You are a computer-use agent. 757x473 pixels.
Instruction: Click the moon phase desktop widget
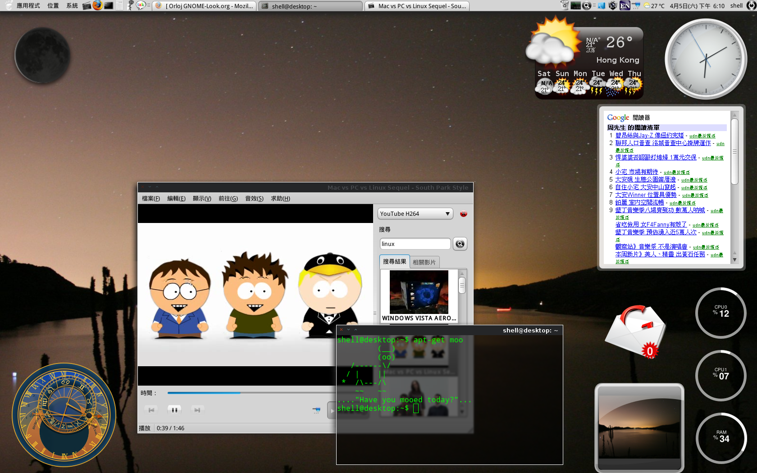(x=42, y=55)
